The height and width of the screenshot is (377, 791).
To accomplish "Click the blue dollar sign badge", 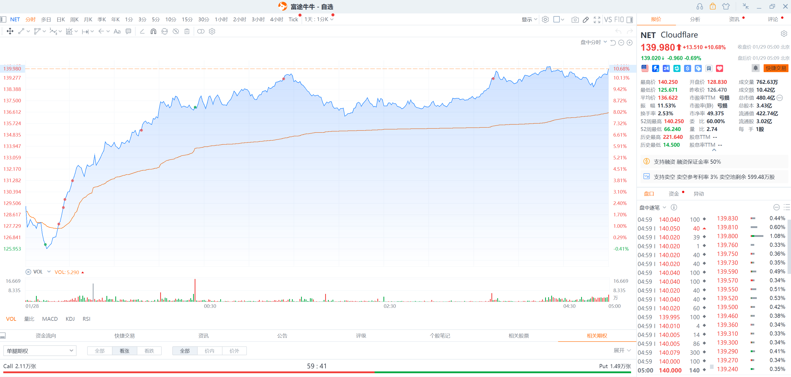I will coord(688,68).
